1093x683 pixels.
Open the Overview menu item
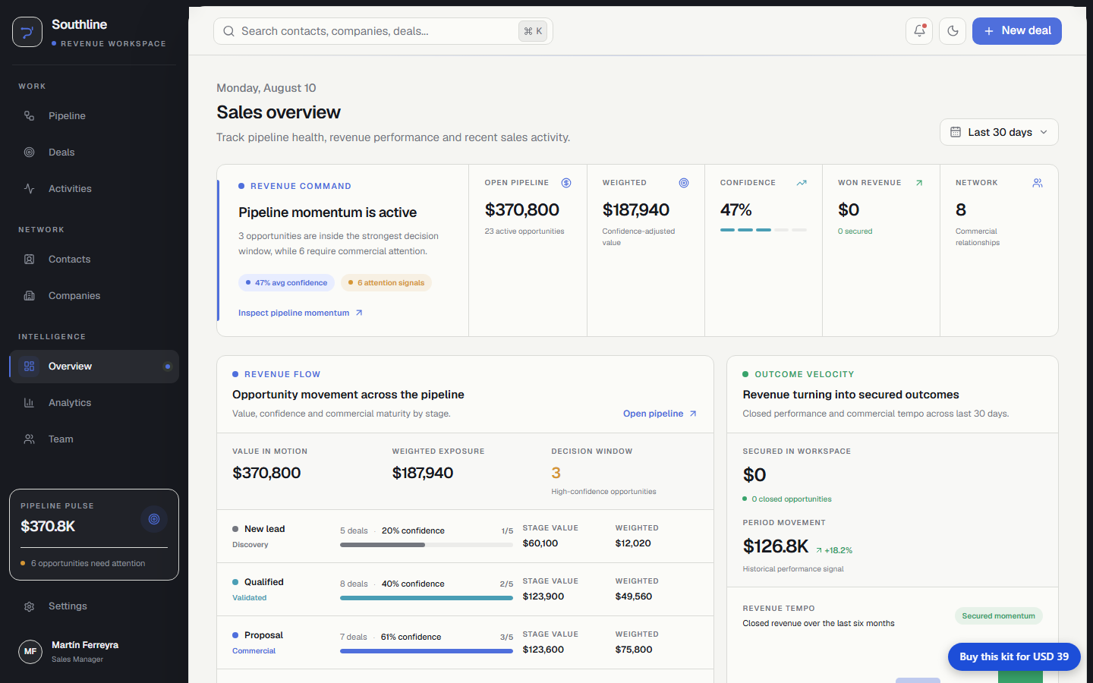pos(94,367)
